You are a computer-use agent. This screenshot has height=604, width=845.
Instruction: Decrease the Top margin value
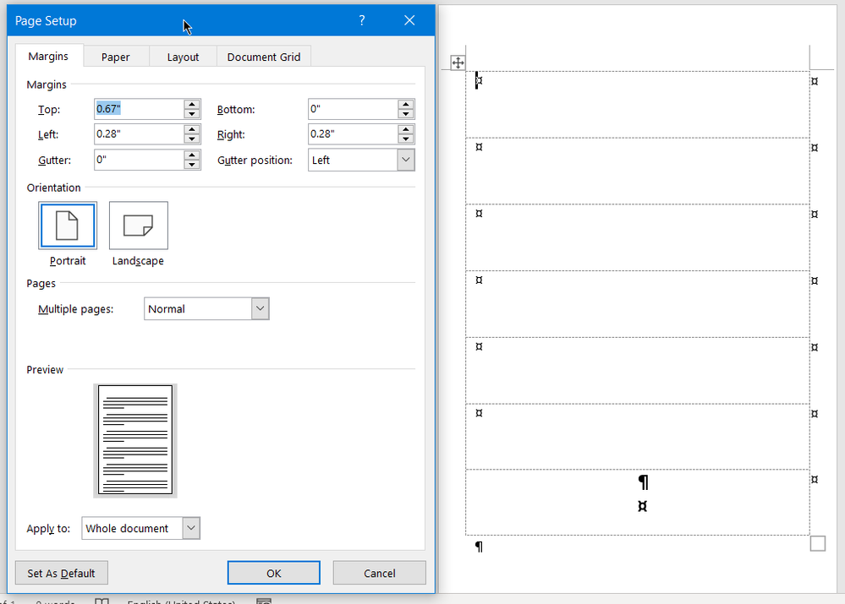[x=191, y=113]
